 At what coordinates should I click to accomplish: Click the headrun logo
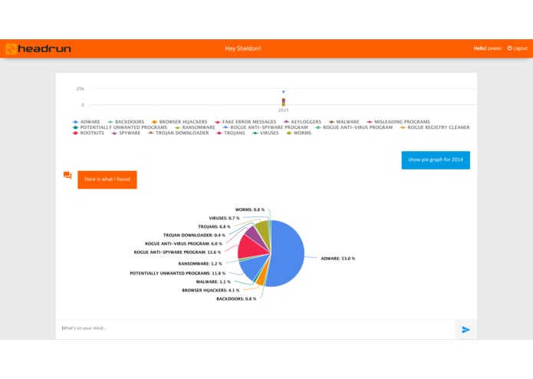38,48
